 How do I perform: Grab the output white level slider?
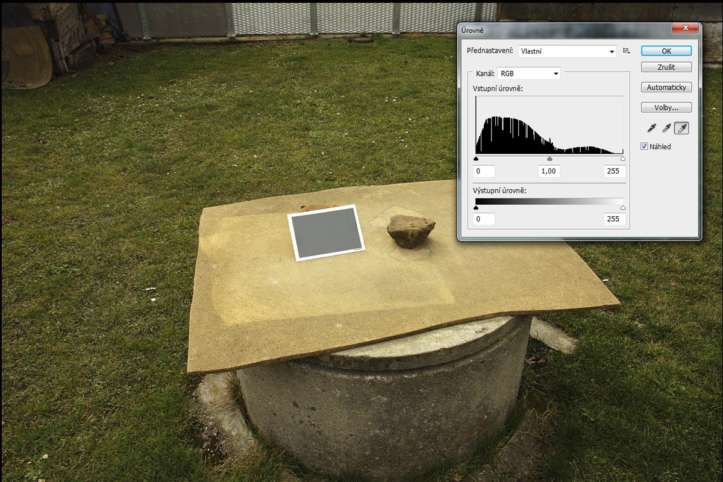tap(622, 207)
